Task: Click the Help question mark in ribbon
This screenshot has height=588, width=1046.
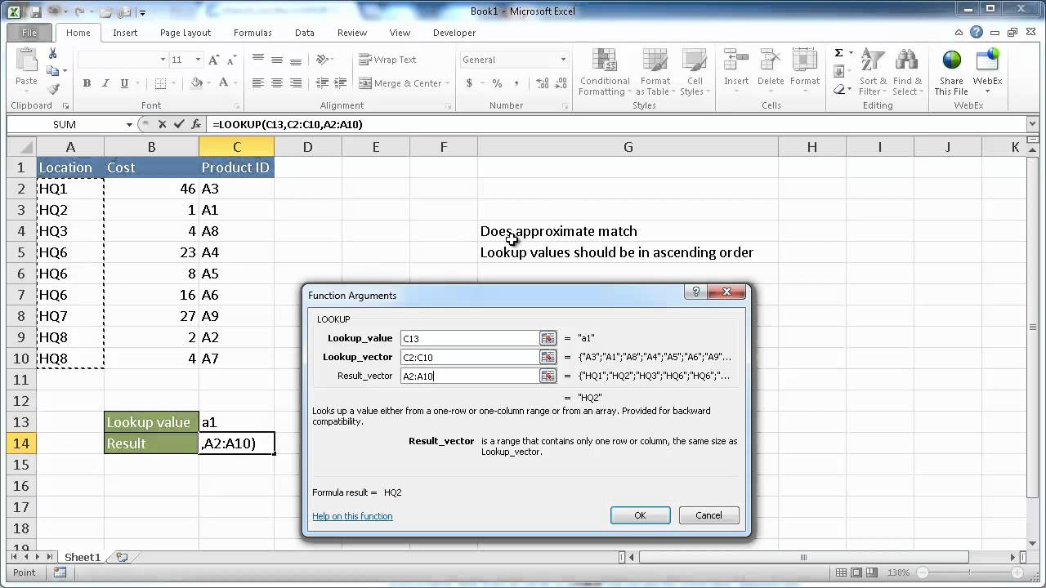Action: [x=977, y=33]
